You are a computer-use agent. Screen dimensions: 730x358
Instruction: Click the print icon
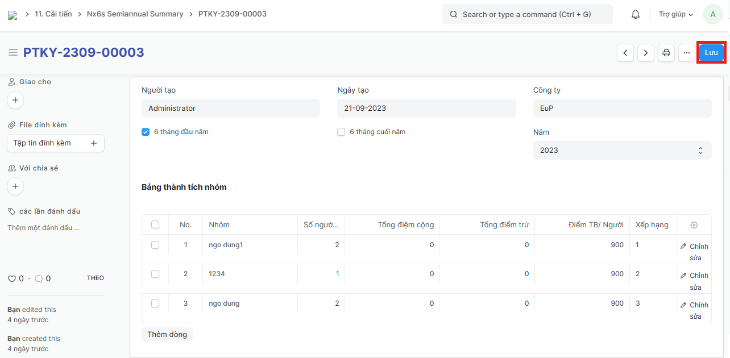(x=666, y=53)
